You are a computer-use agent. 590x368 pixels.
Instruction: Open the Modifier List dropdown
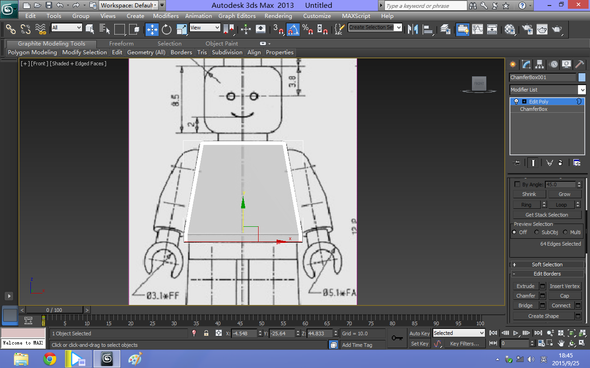(548, 89)
